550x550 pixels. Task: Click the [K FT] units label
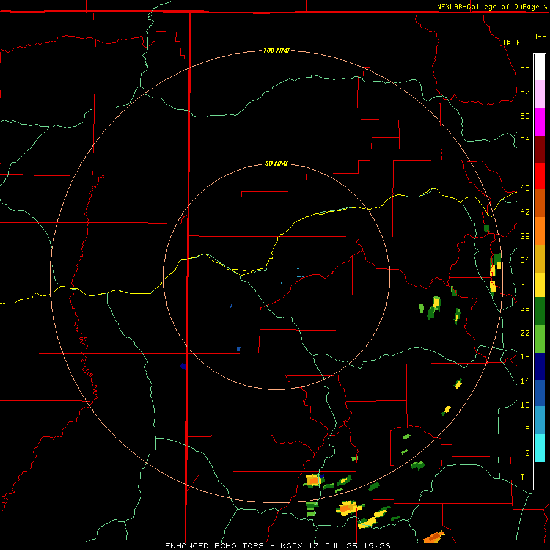516,42
